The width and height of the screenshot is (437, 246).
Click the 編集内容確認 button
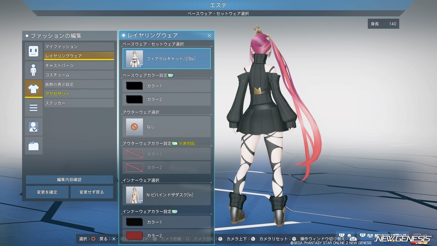pos(69,180)
